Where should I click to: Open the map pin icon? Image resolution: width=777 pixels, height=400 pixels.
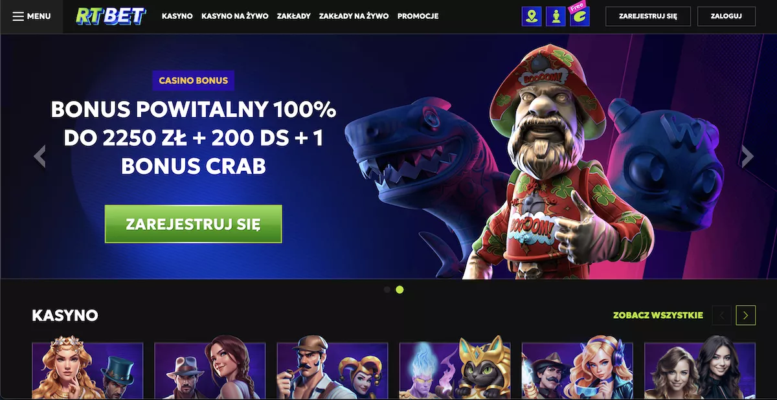tap(532, 16)
